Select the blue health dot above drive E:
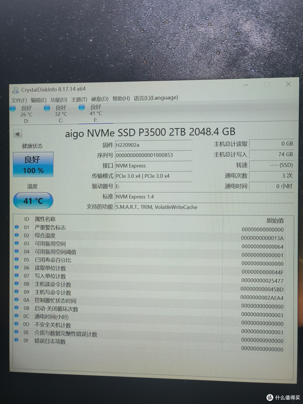 (x=82, y=107)
